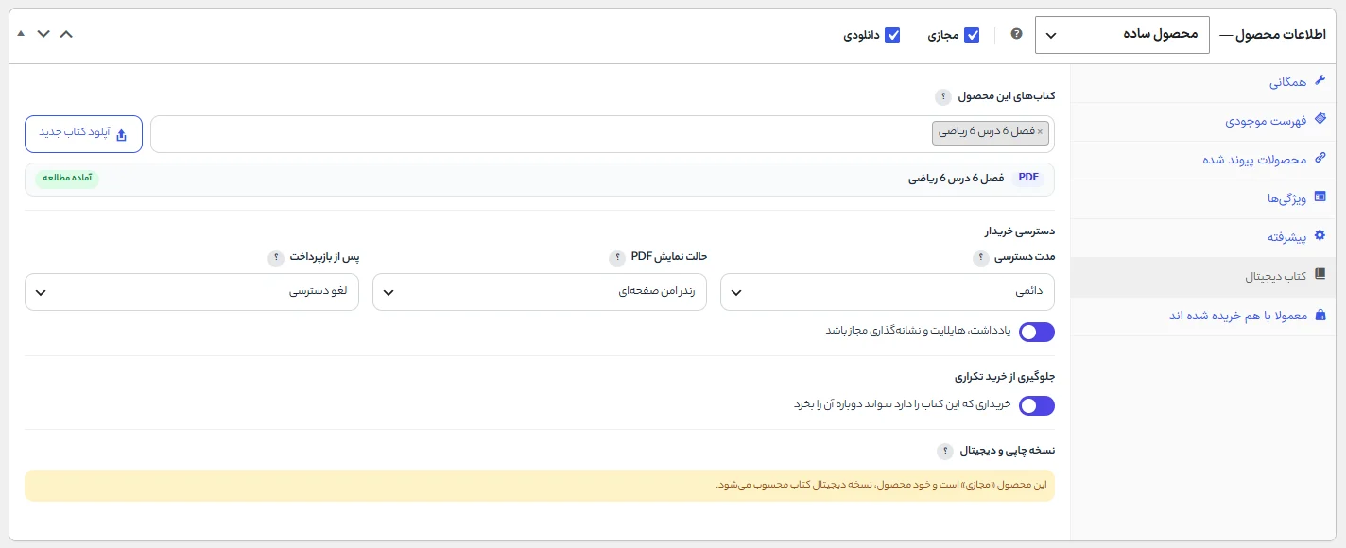Open the پیشرفته tab
The width and height of the screenshot is (1346, 548).
click(x=1203, y=237)
